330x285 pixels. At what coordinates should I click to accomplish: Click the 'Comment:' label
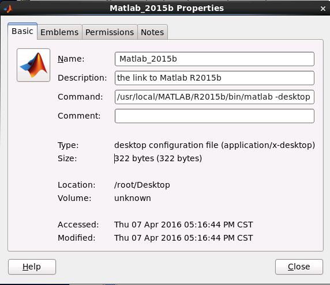[79, 116]
